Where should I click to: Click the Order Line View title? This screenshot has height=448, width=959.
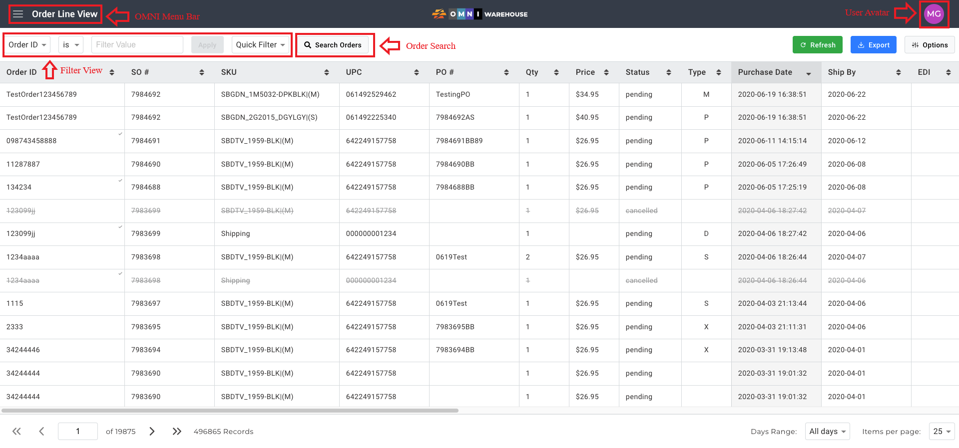64,14
